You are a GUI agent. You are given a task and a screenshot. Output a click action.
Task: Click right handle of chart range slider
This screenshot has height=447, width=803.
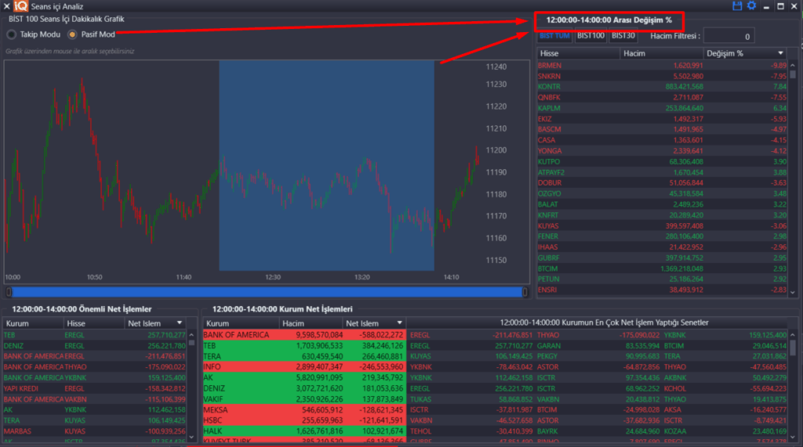(x=525, y=292)
